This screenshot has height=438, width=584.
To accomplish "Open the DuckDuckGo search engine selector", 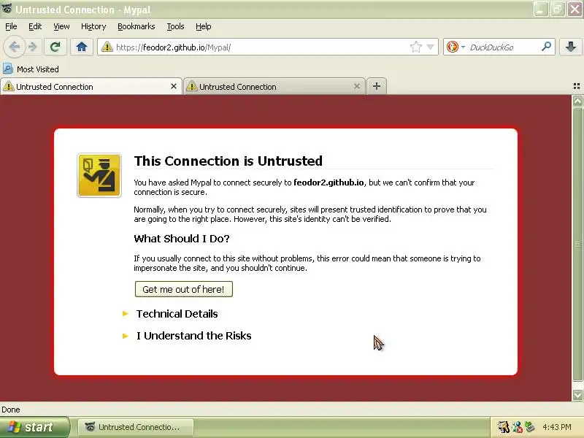I will (x=456, y=47).
